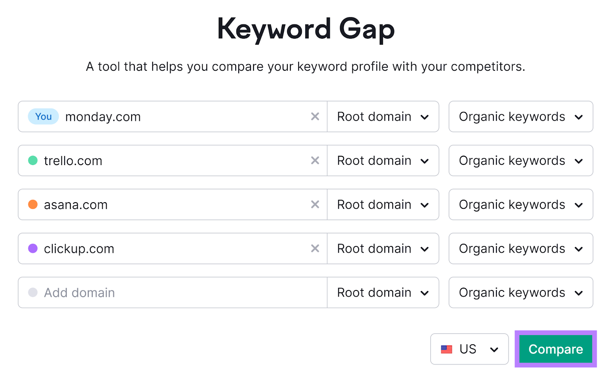
Task: Open the US location dropdown
Action: click(x=469, y=349)
